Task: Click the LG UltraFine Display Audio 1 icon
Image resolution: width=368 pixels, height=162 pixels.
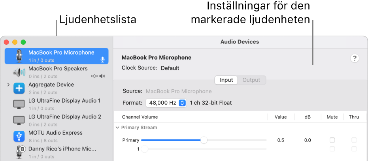Action: click(19, 104)
